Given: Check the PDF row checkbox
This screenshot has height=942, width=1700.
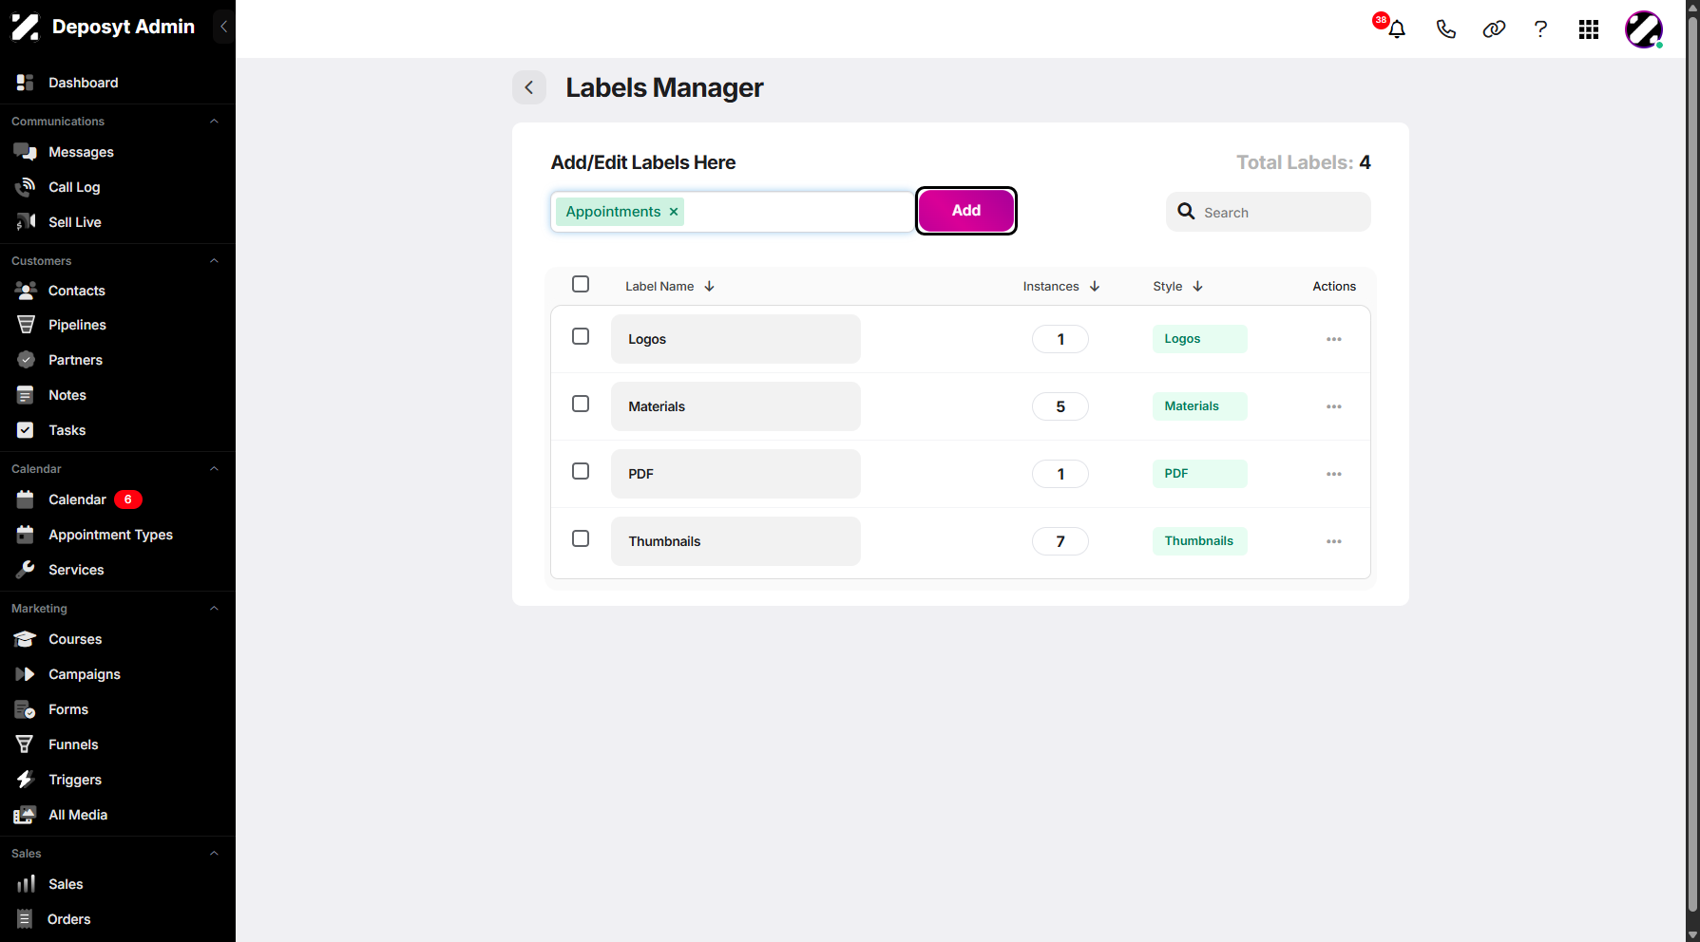Looking at the screenshot, I should pyautogui.click(x=581, y=471).
